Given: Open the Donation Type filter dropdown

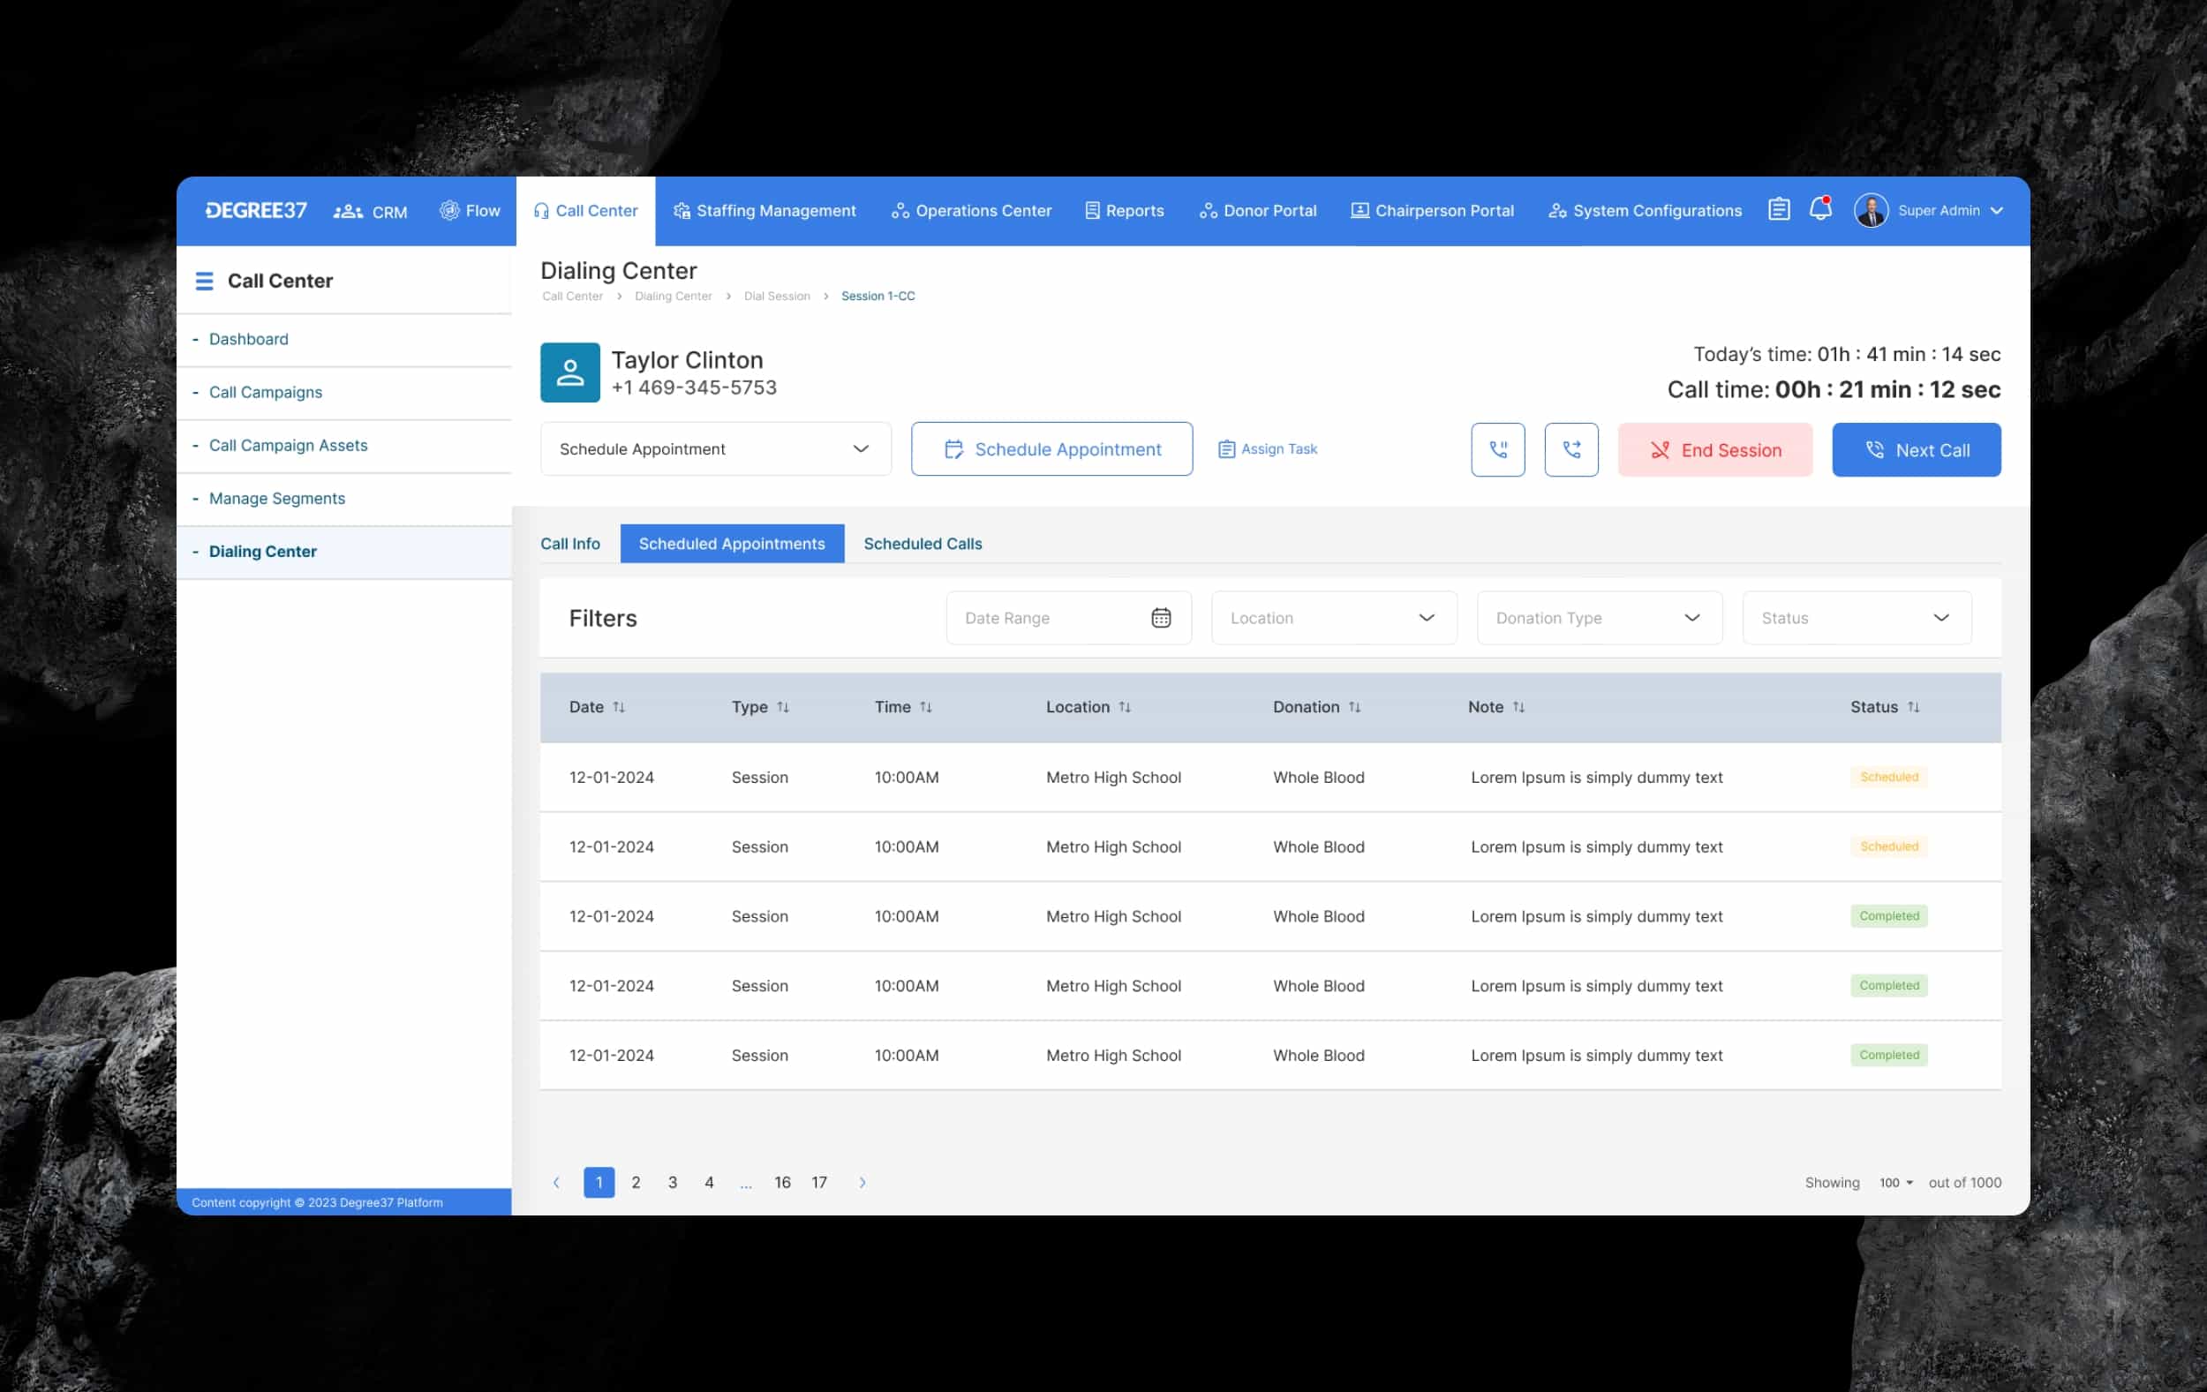Looking at the screenshot, I should pos(1599,619).
